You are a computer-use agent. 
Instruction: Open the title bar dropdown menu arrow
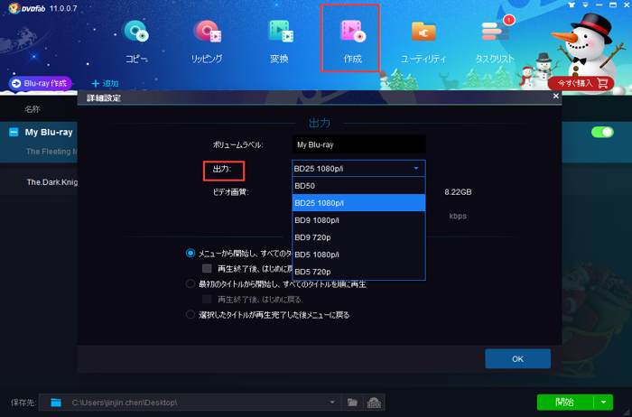click(x=585, y=5)
